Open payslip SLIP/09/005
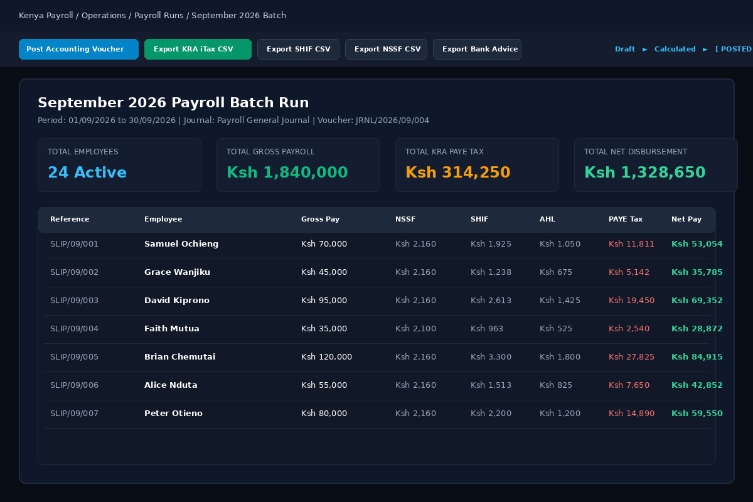 74,357
